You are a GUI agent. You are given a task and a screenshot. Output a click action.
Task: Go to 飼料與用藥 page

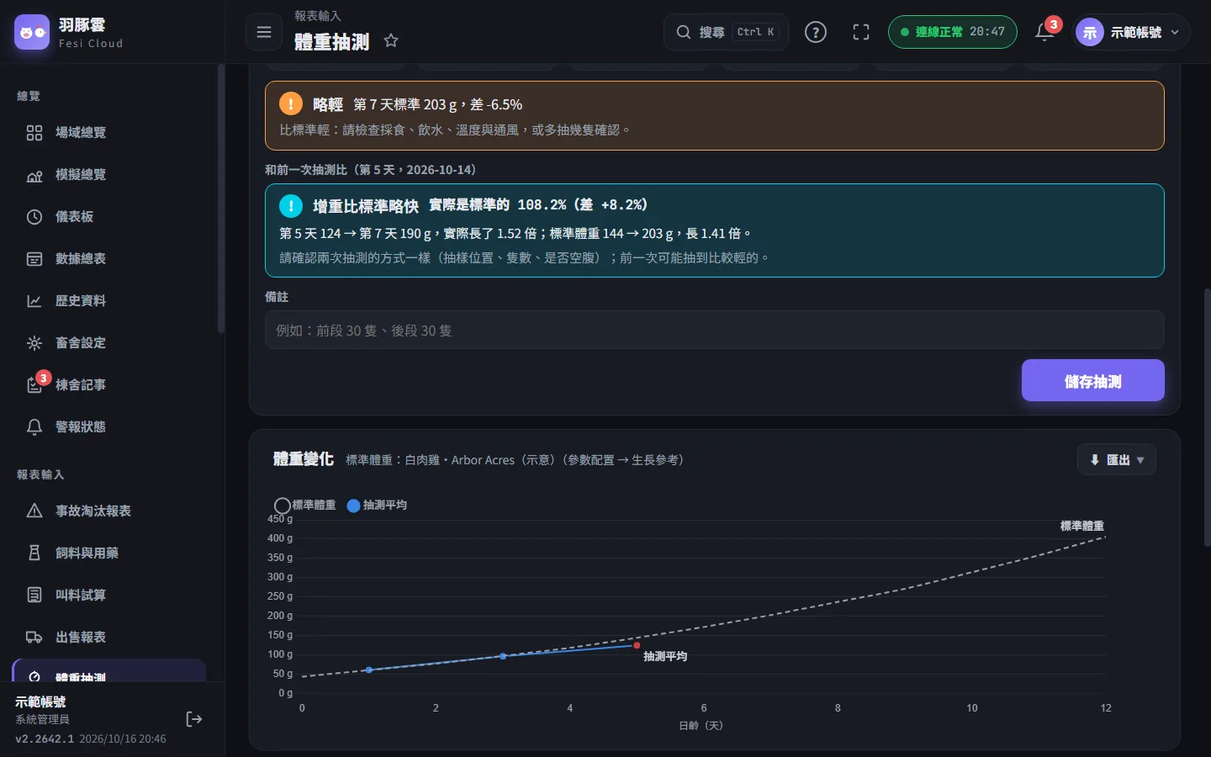pos(109,553)
